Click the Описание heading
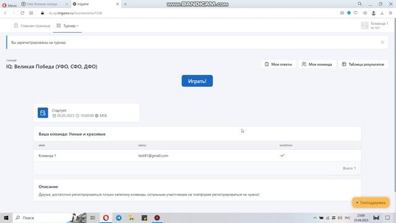The height and width of the screenshot is (223, 396). pos(48,186)
